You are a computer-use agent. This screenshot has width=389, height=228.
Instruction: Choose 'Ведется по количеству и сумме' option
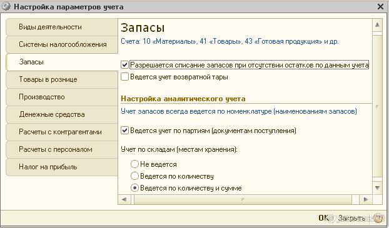pyautogui.click(x=134, y=188)
